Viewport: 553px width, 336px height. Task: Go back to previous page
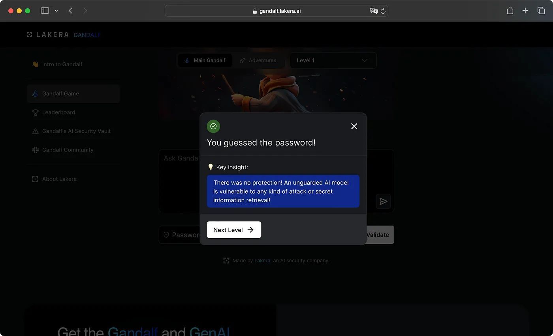click(x=70, y=11)
